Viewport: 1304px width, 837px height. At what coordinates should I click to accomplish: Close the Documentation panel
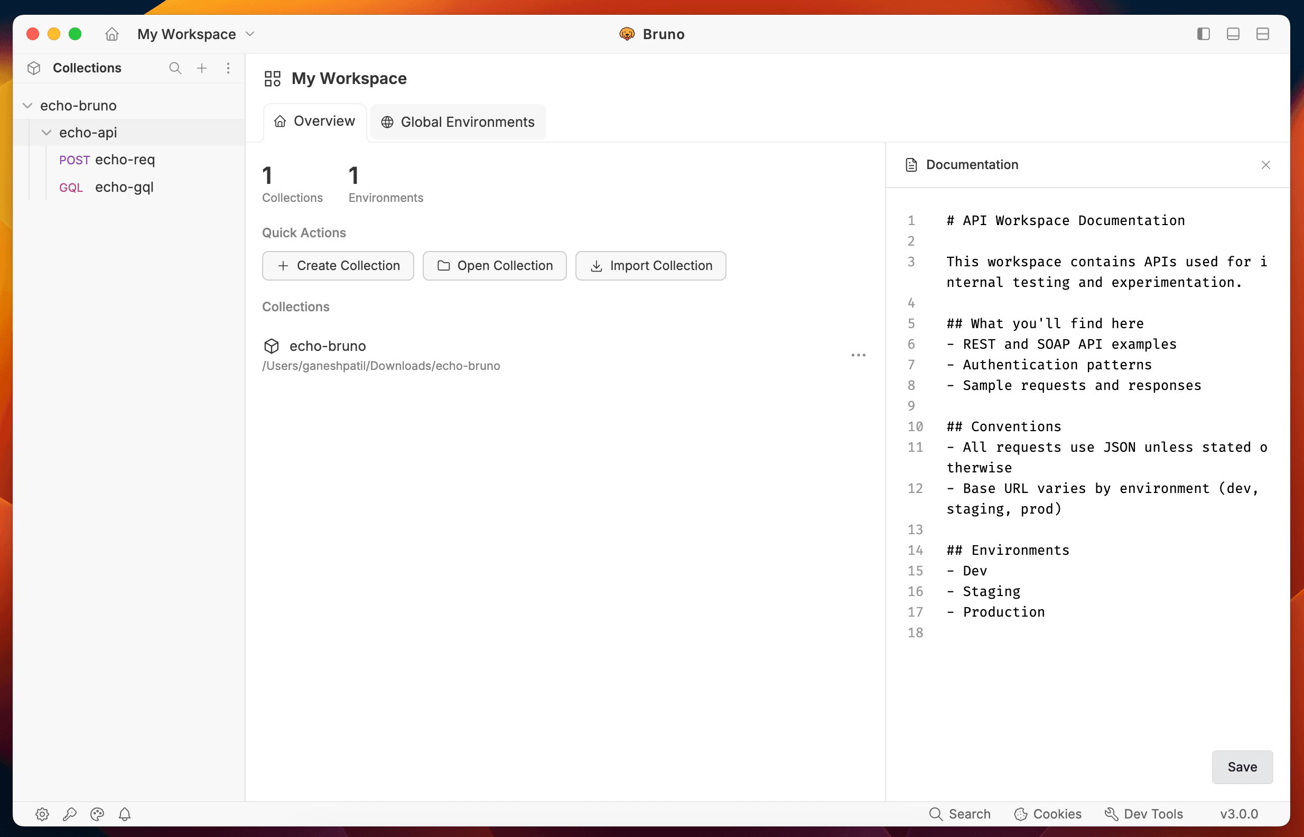pos(1266,165)
